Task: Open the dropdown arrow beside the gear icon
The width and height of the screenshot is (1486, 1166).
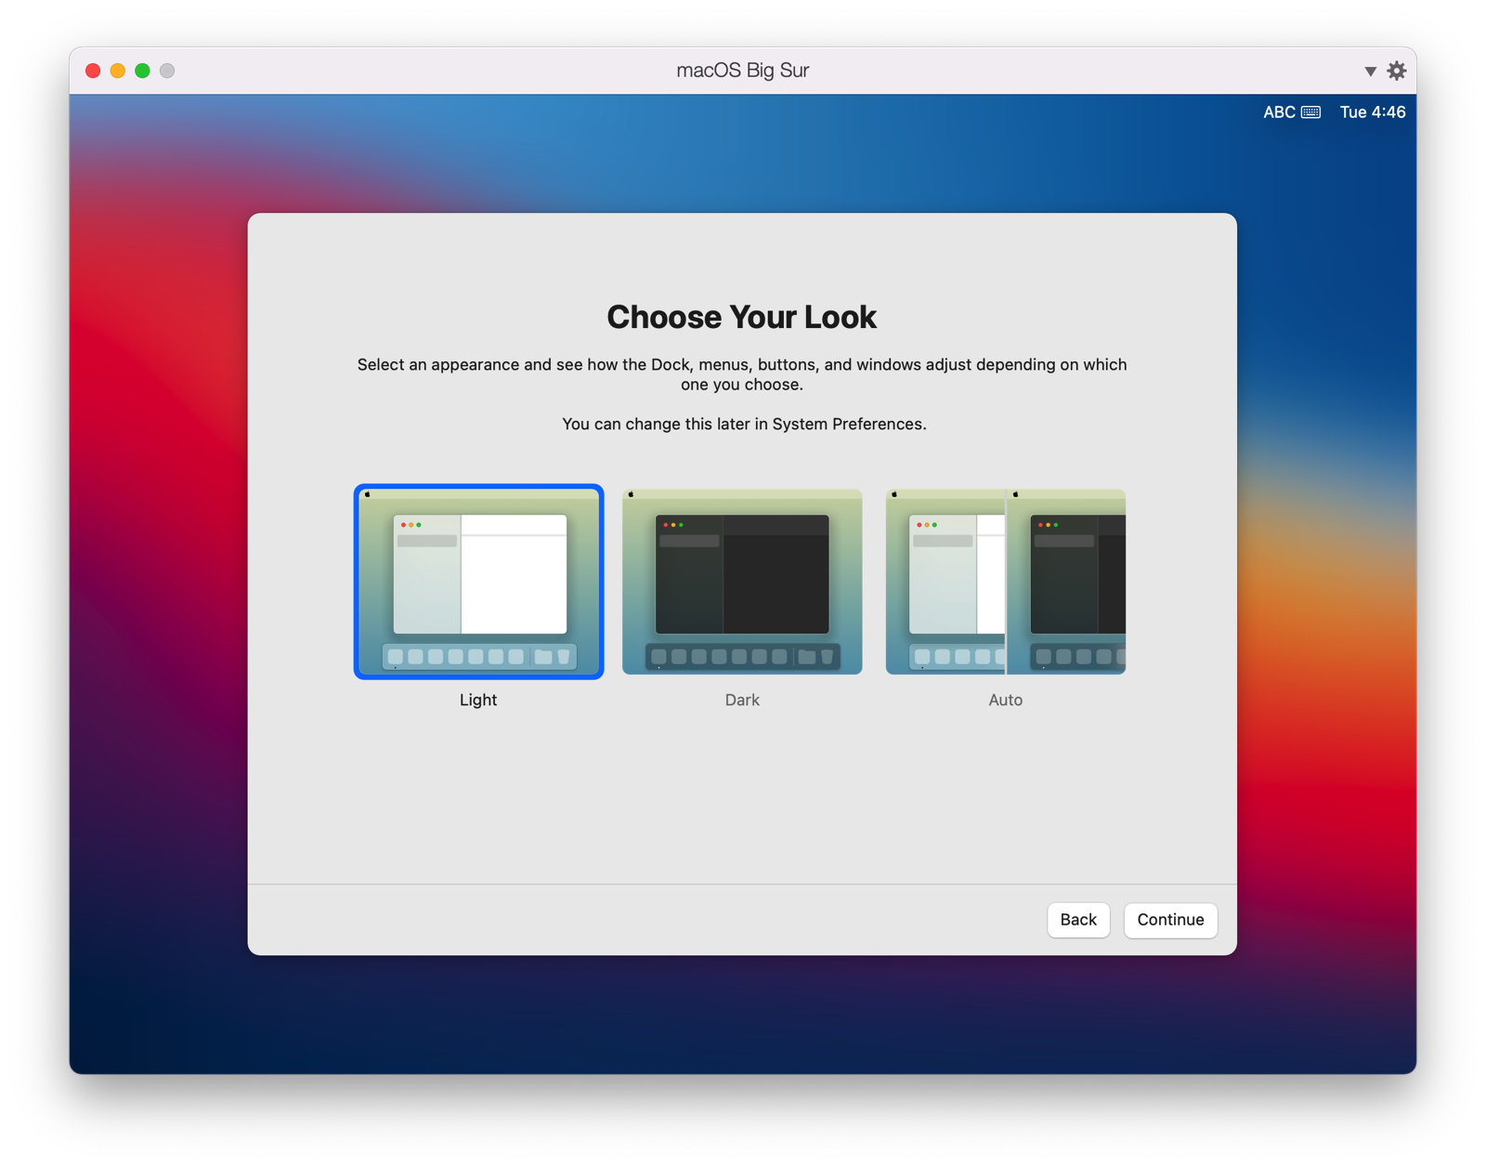Action: click(1369, 70)
